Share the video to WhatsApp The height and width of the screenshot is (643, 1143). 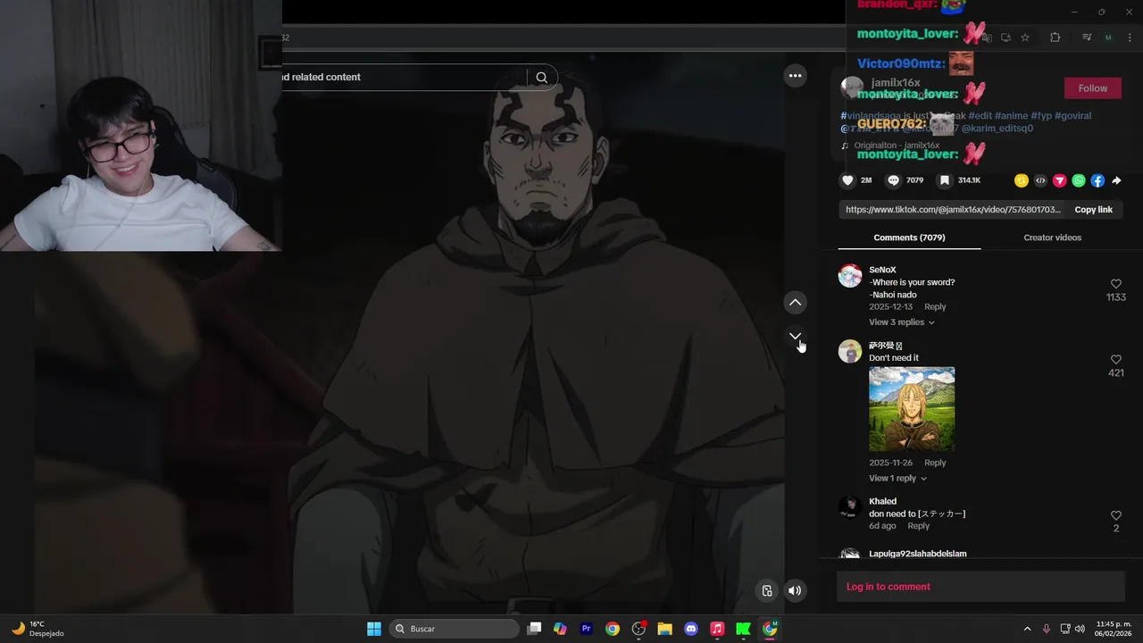pyautogui.click(x=1079, y=180)
